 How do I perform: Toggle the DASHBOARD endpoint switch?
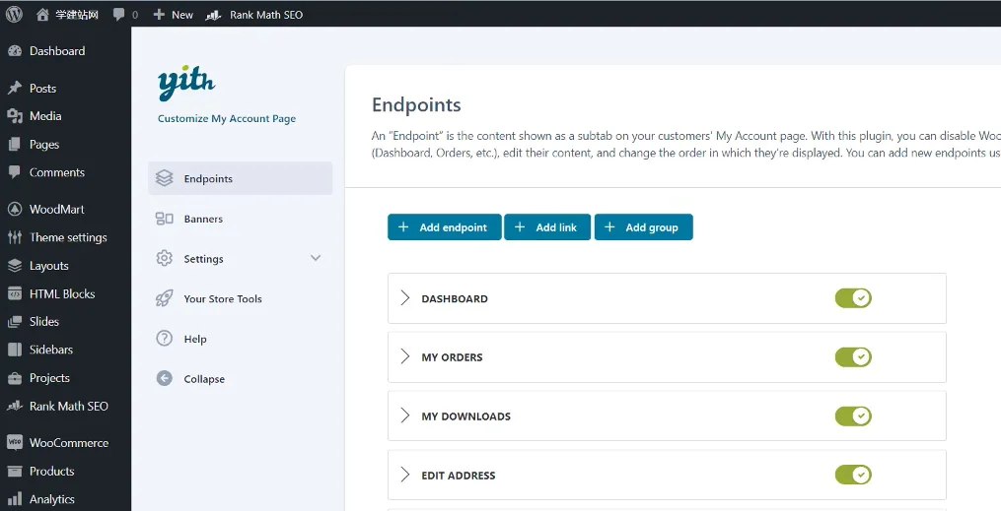(853, 297)
